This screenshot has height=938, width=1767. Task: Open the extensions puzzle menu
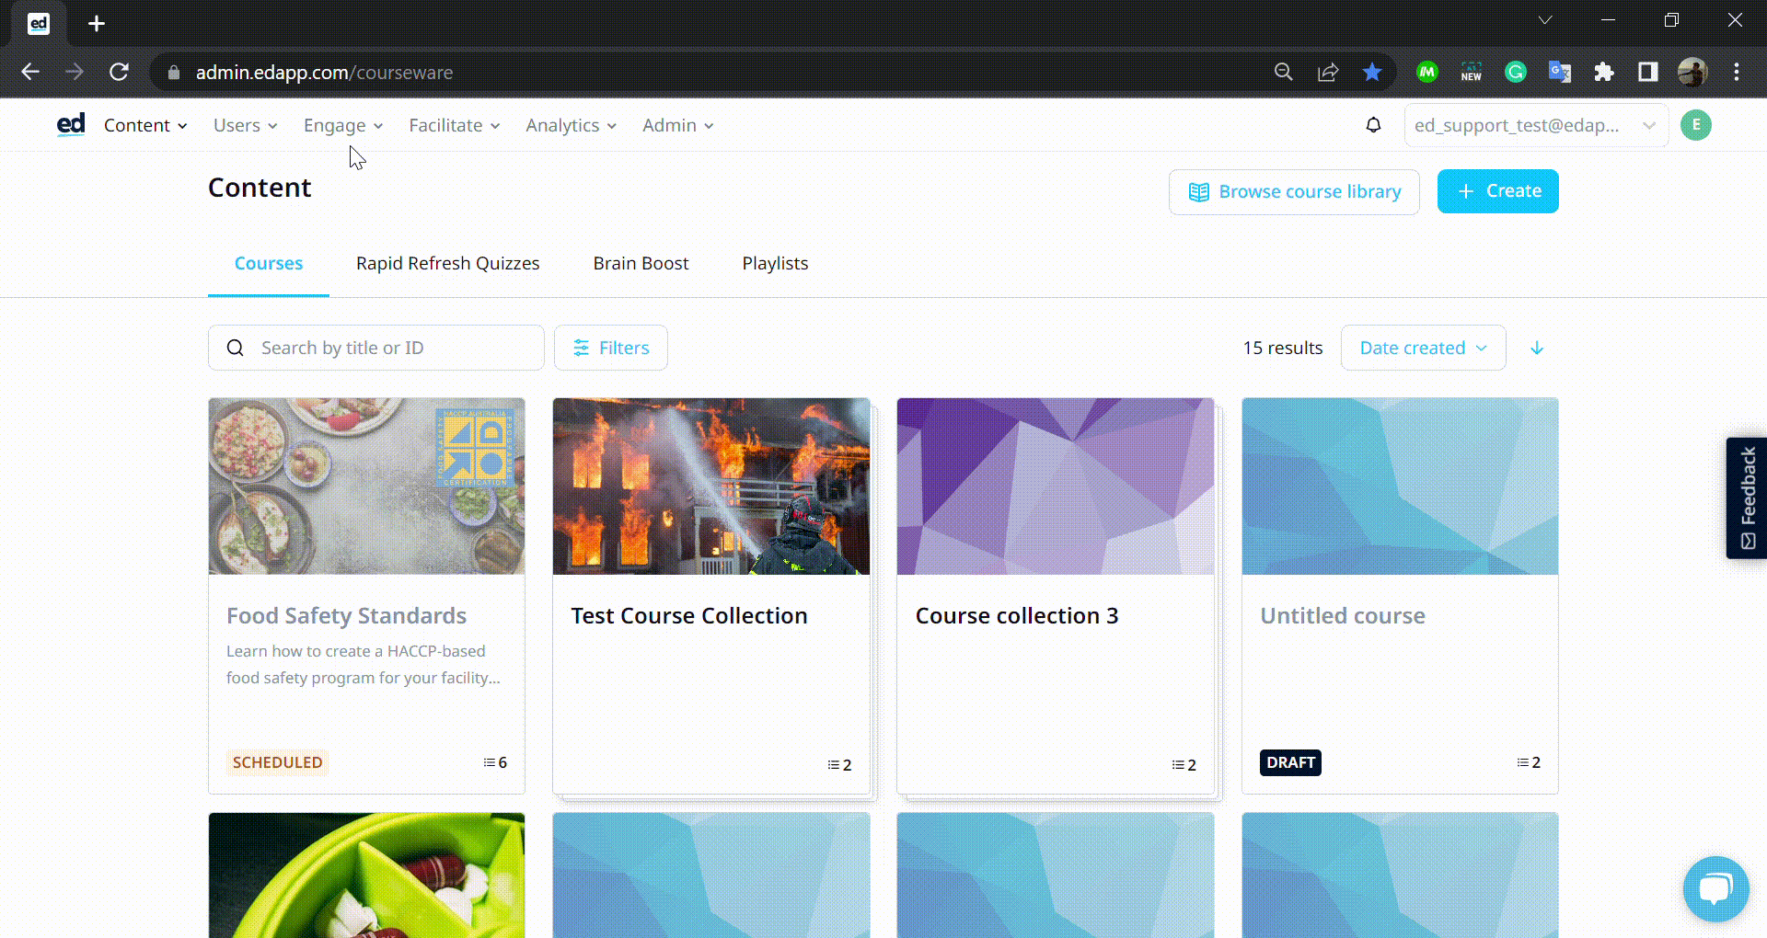(x=1604, y=72)
